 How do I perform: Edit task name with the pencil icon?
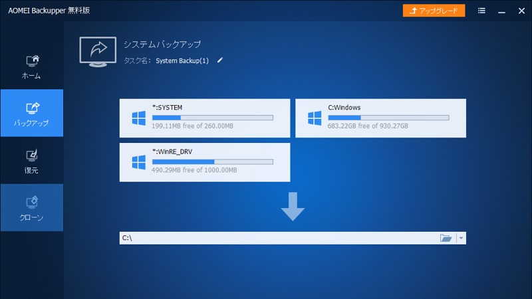(220, 60)
